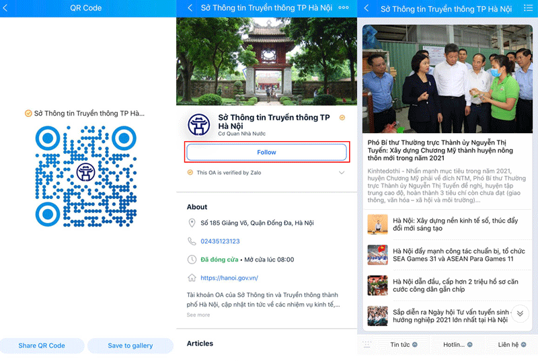Tap Đã đóng cửa opening hours text
This screenshot has height=361, width=538.
click(x=219, y=259)
